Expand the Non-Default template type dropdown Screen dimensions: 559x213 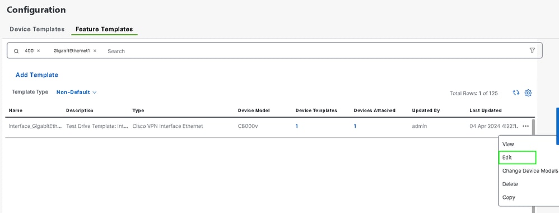coord(76,92)
